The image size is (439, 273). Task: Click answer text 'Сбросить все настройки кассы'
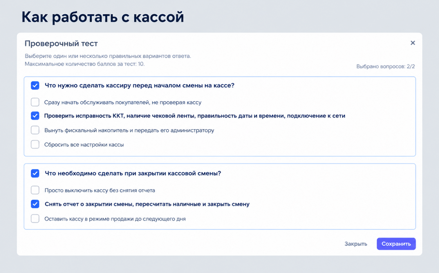[84, 145]
